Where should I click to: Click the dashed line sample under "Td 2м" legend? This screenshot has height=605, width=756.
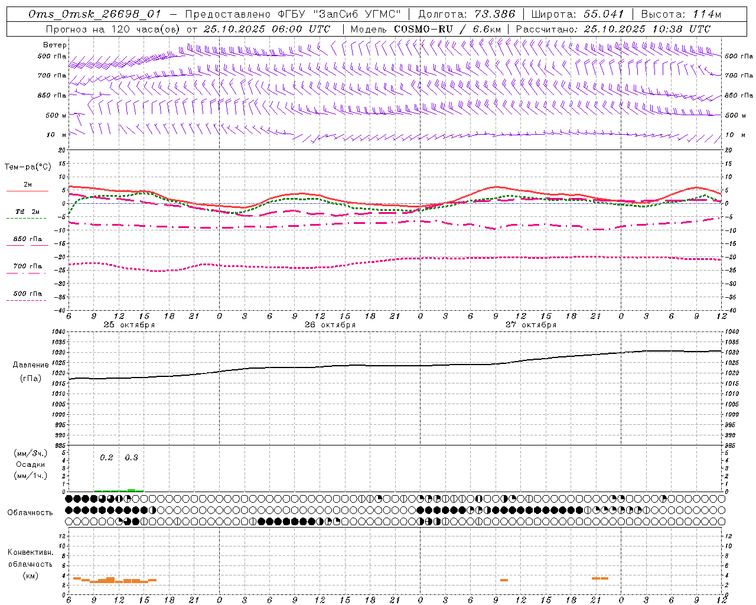pos(27,218)
